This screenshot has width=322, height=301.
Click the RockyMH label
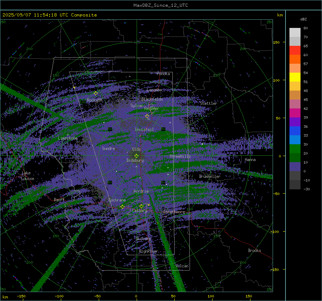[94, 100]
